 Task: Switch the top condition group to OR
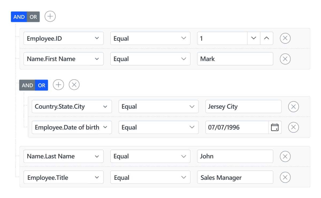[x=33, y=17]
